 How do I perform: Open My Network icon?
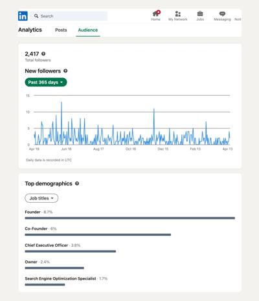[177, 14]
